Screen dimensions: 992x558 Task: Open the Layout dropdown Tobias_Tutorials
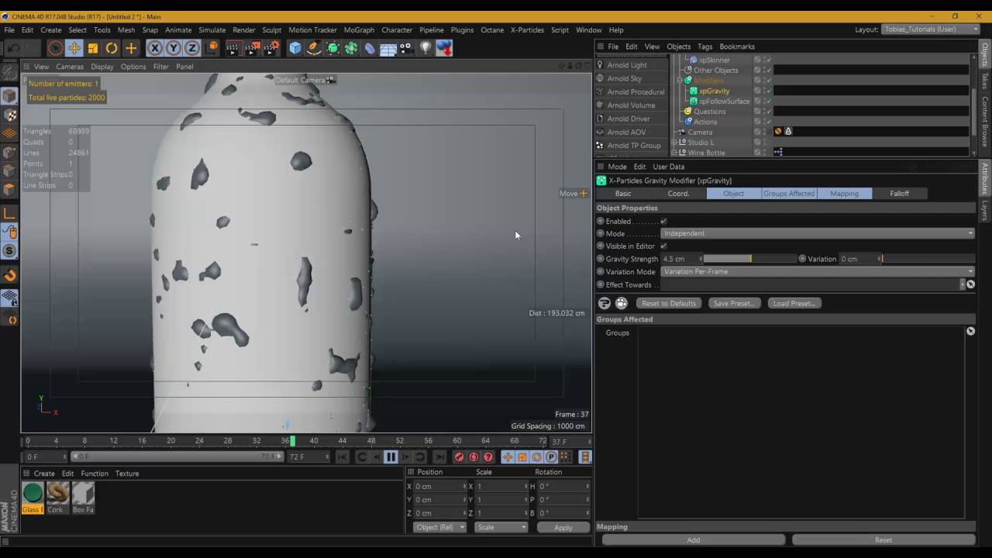931,29
